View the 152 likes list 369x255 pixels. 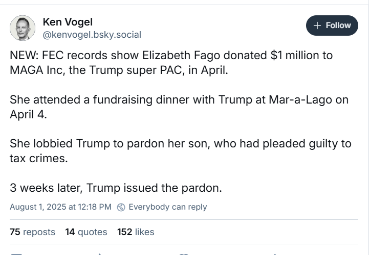tap(136, 232)
